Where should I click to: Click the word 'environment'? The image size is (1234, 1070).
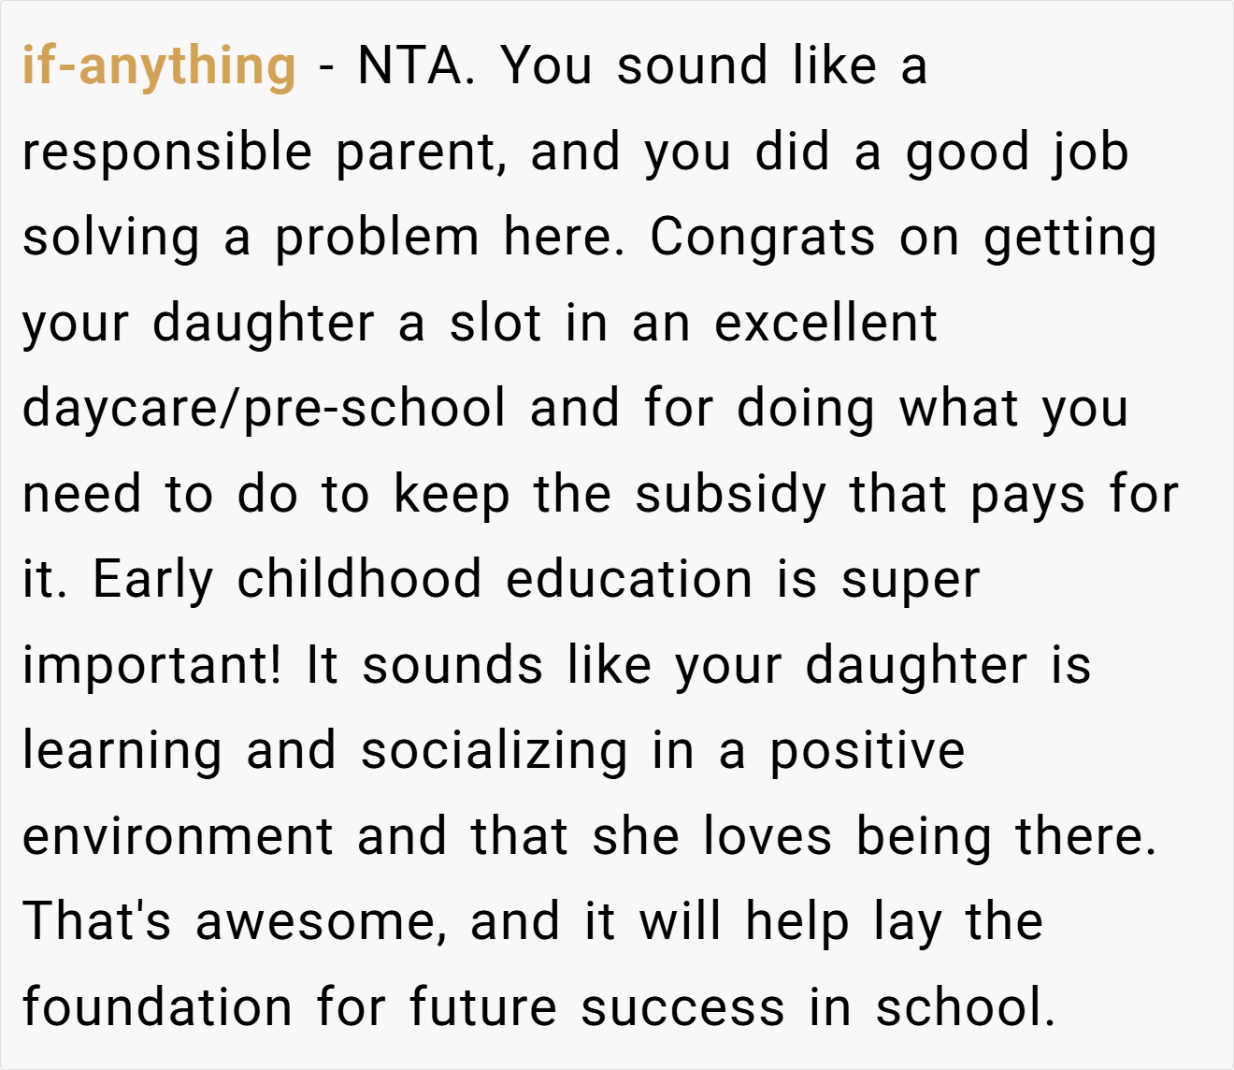[x=178, y=836]
